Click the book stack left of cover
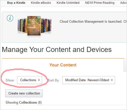Viewport: 127px width, 110px height. [23, 26]
